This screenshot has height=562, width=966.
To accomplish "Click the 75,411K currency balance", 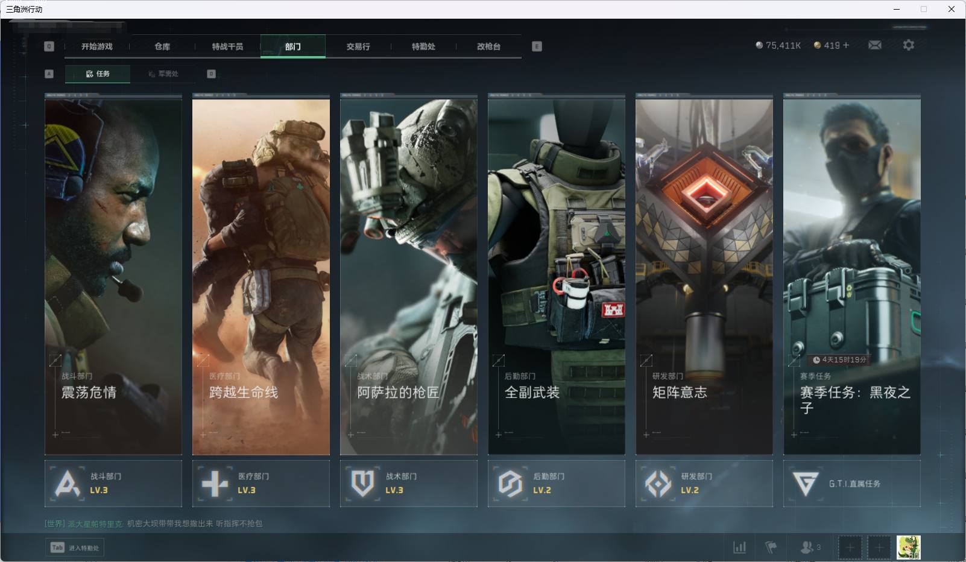I will click(x=778, y=45).
